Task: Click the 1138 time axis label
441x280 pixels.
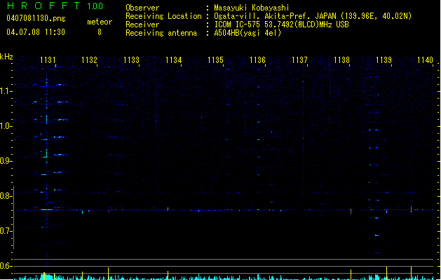Action: [x=341, y=59]
